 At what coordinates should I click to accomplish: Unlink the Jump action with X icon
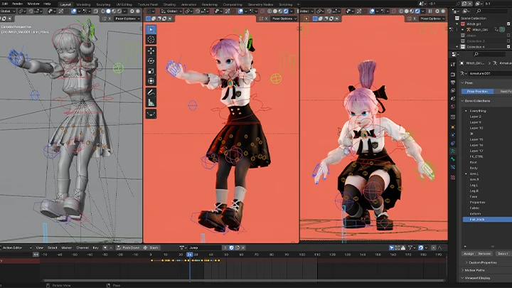[x=243, y=248]
